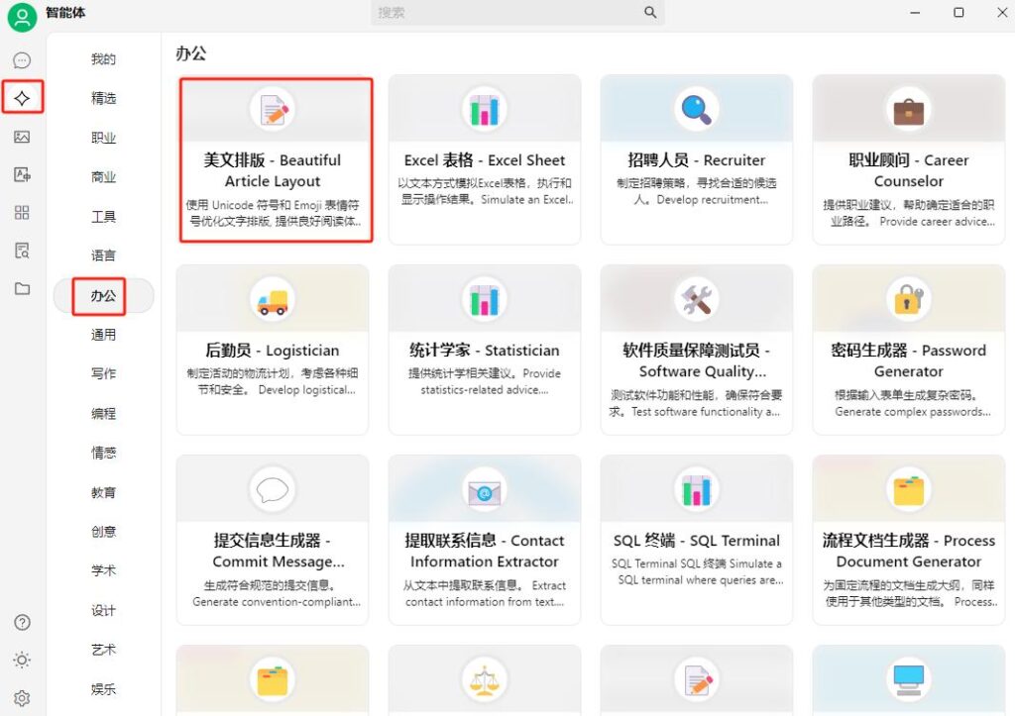1015x716 pixels.
Task: Click the document search sidebar icon
Action: pyautogui.click(x=22, y=251)
